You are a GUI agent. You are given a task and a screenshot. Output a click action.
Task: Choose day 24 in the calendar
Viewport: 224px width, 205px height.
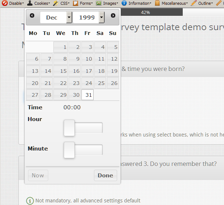(x=88, y=83)
